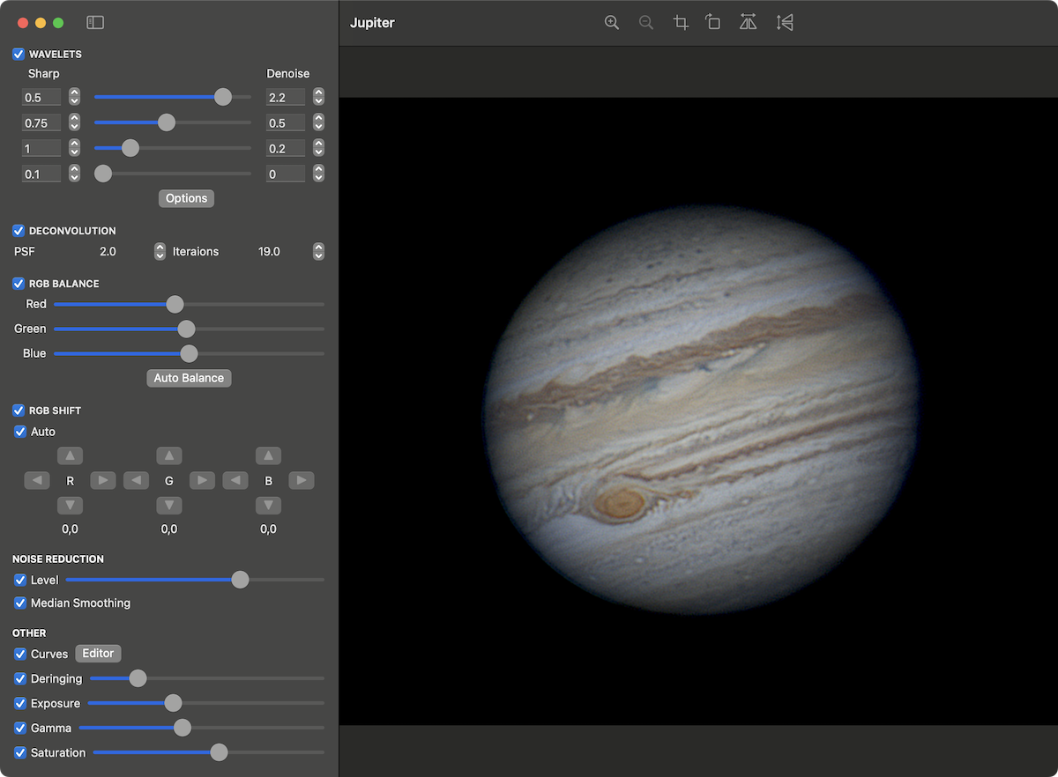Click the zoom in magnifier icon
Screen dimensions: 1058x777
pyautogui.click(x=612, y=22)
